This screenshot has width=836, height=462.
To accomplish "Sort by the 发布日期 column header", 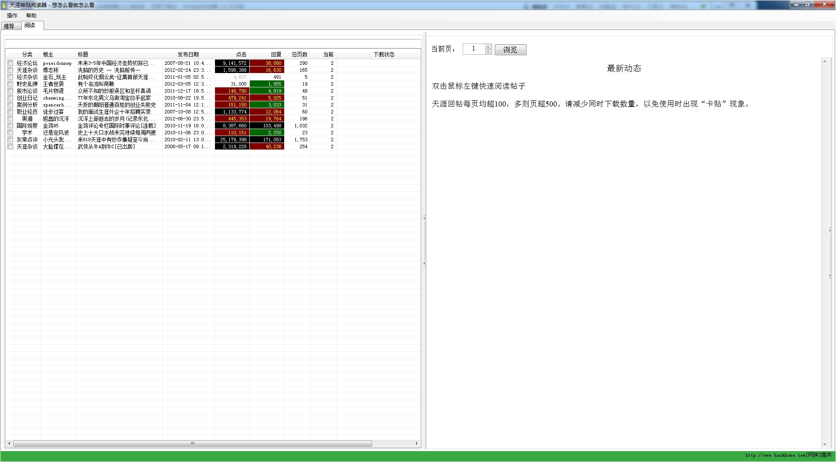I will pyautogui.click(x=188, y=54).
